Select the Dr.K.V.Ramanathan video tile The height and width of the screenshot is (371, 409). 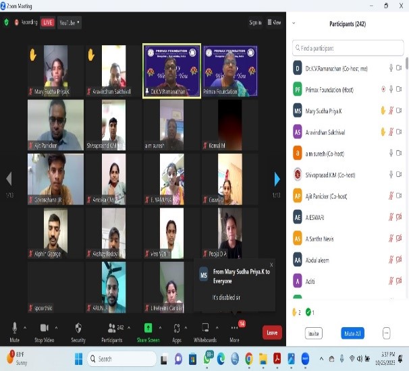pos(171,71)
